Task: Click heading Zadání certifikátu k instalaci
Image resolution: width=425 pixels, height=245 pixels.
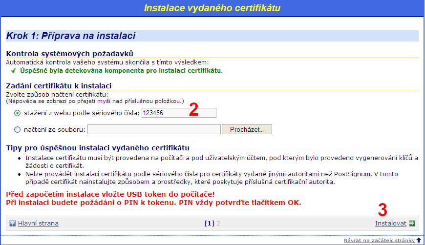Action: pos(59,85)
